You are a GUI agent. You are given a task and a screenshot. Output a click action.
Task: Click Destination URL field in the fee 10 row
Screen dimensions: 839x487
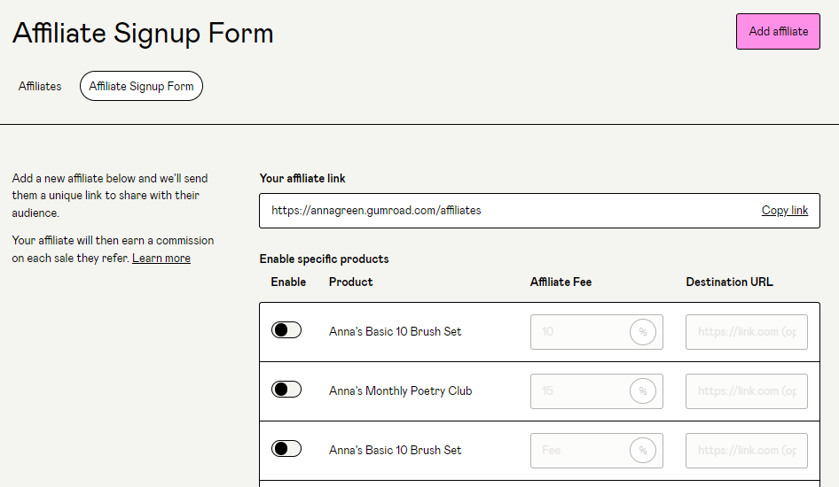coord(746,332)
